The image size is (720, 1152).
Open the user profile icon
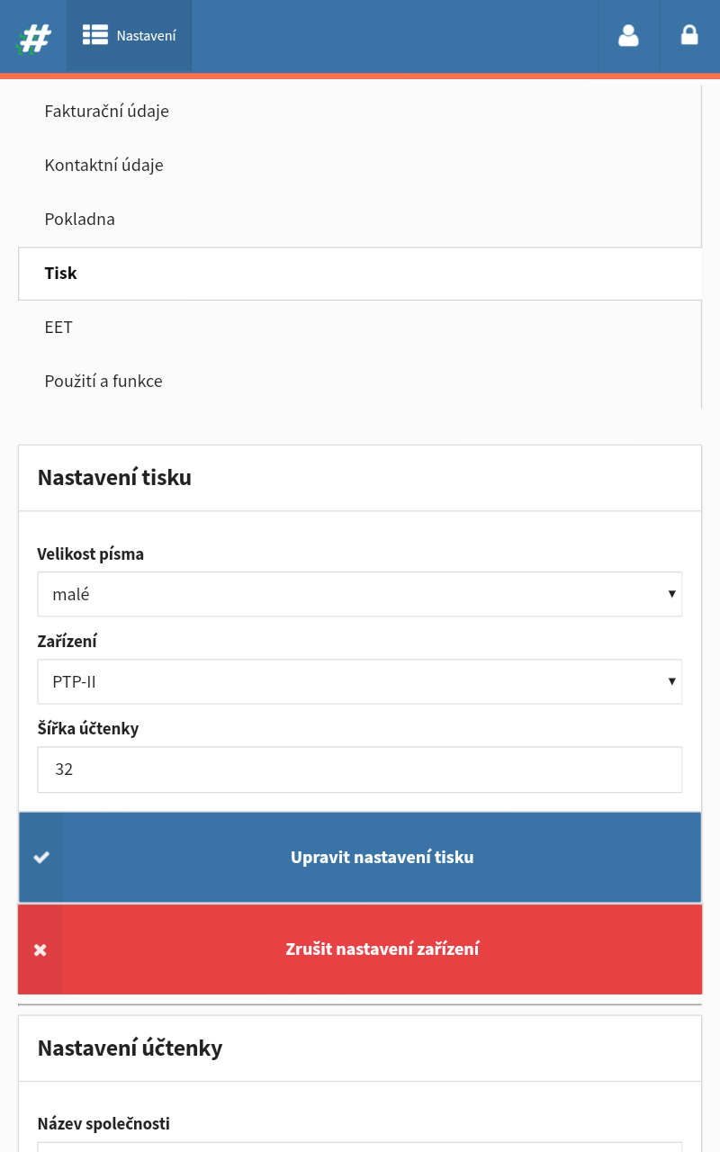628,36
